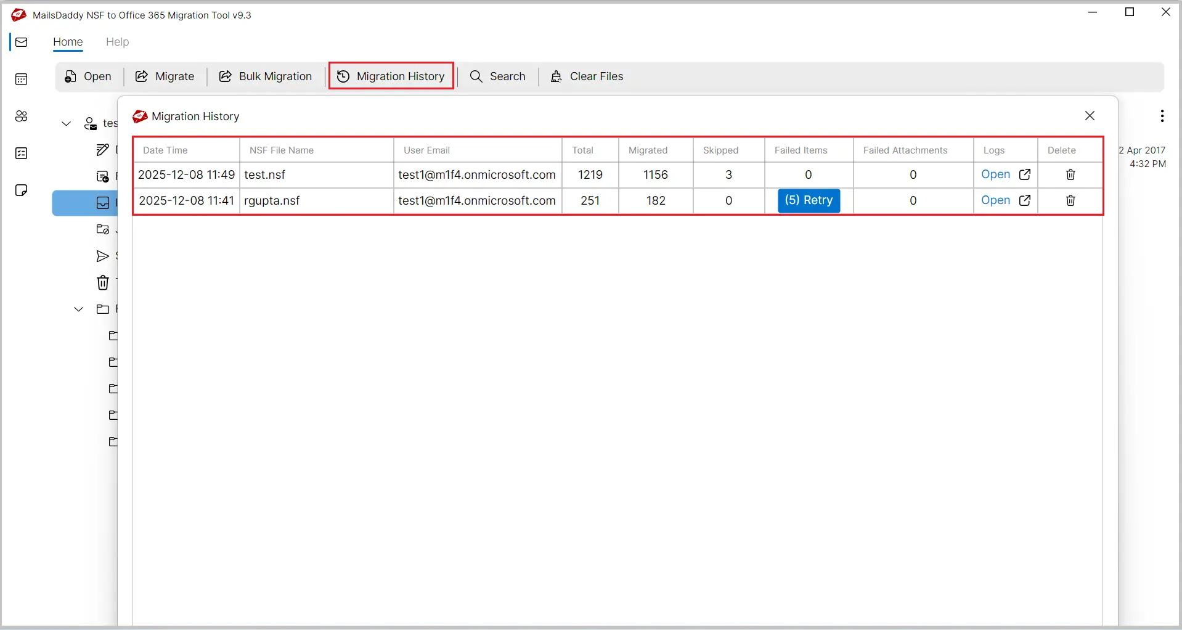Open the calendar view in sidebar

pos(22,80)
